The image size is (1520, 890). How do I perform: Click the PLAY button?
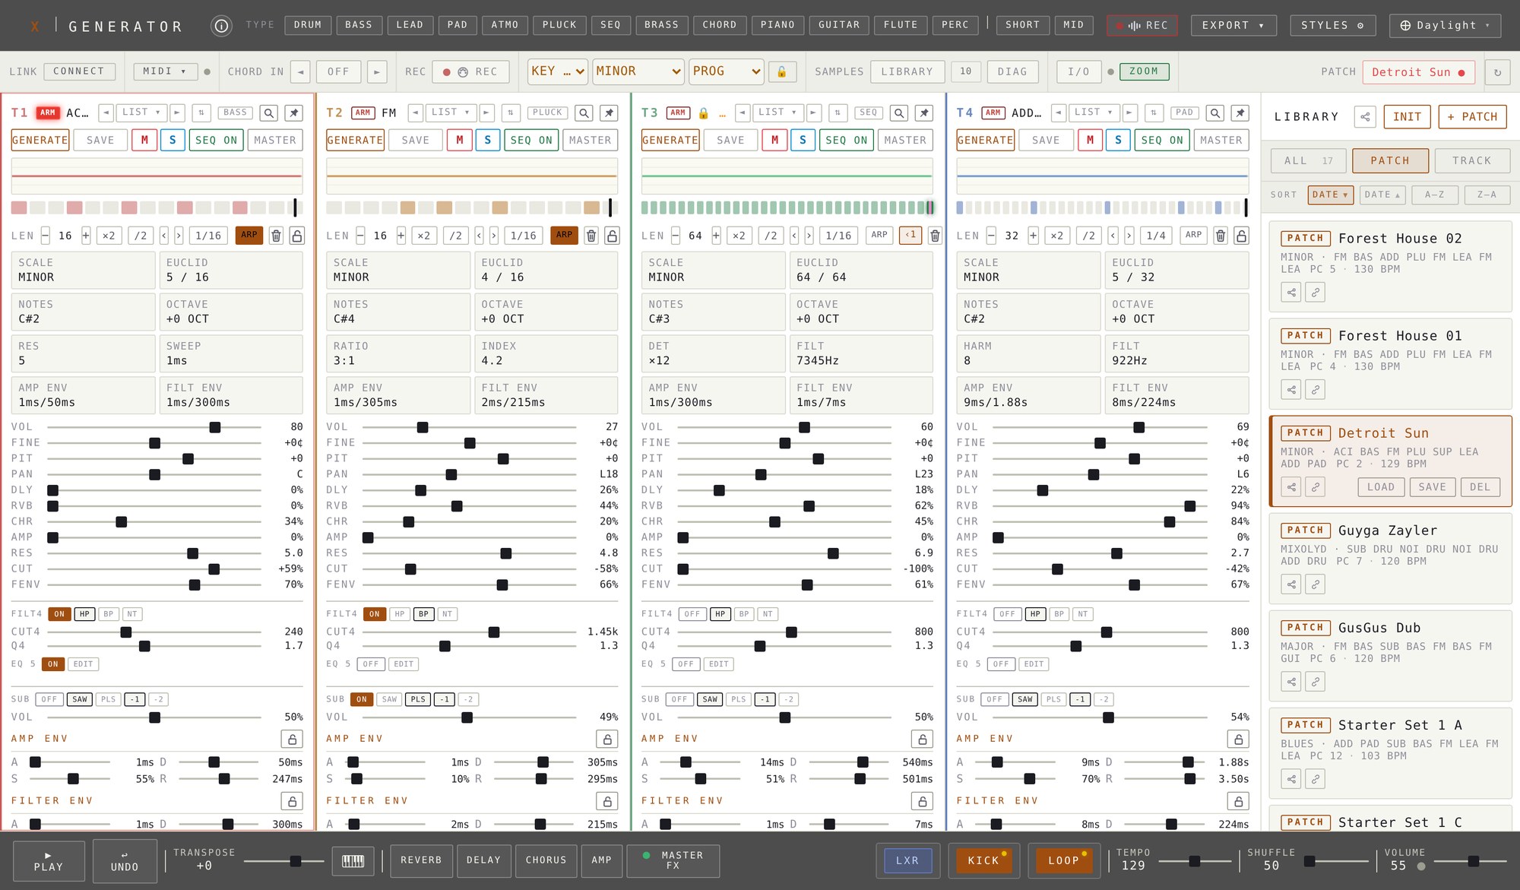pos(49,861)
